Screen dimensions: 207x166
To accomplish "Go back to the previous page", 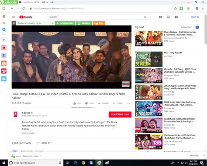I will (x=12, y=8).
